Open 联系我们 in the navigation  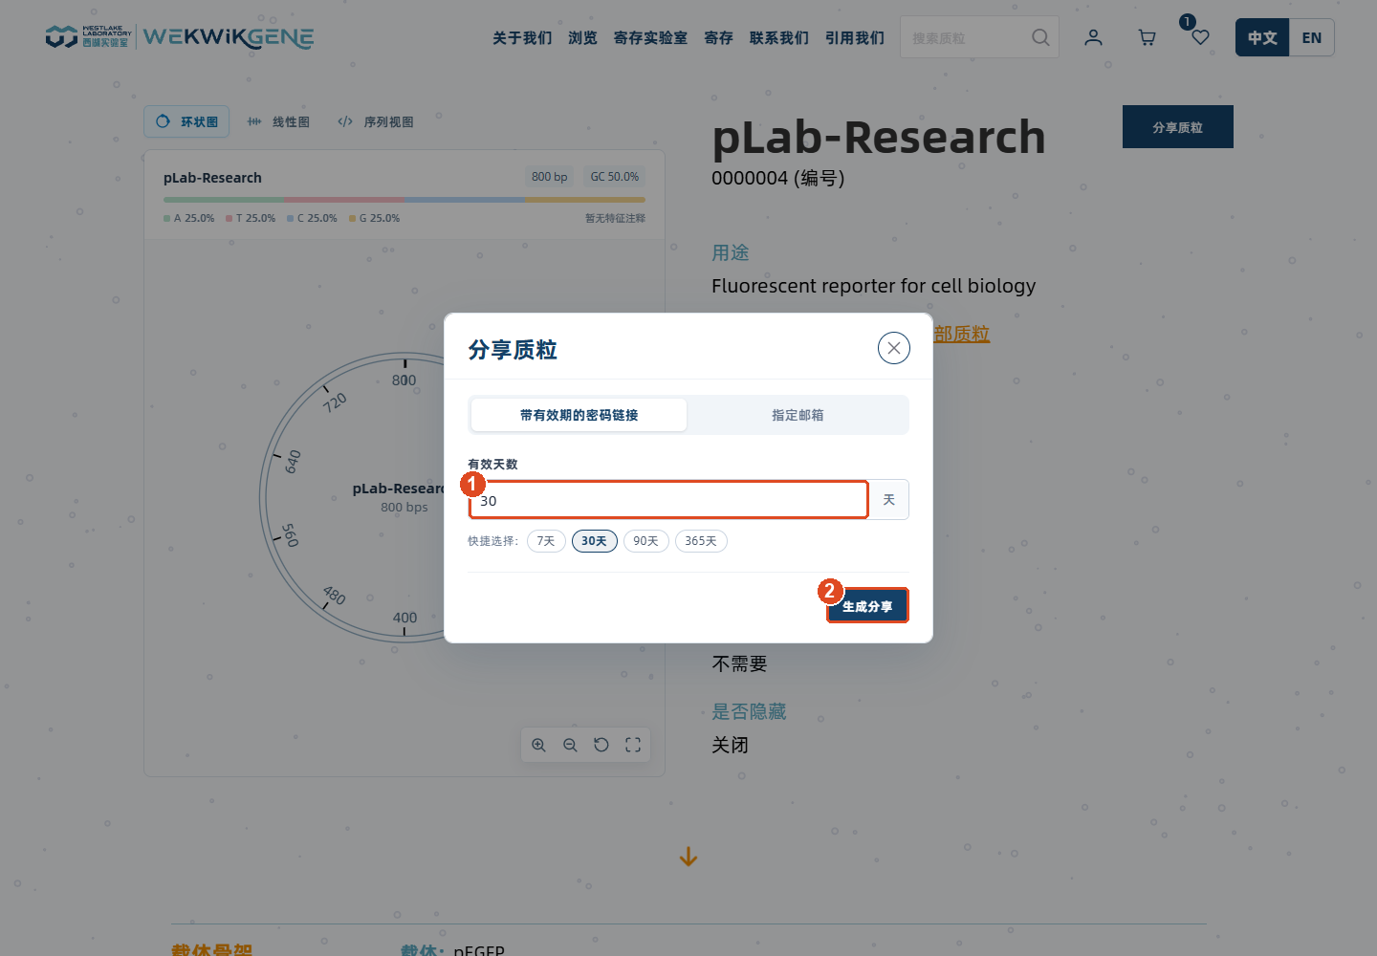click(x=778, y=37)
